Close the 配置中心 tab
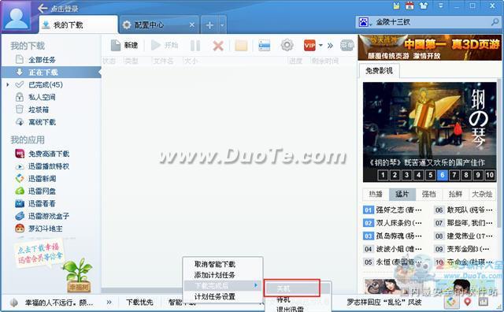The width and height of the screenshot is (504, 312). point(192,24)
